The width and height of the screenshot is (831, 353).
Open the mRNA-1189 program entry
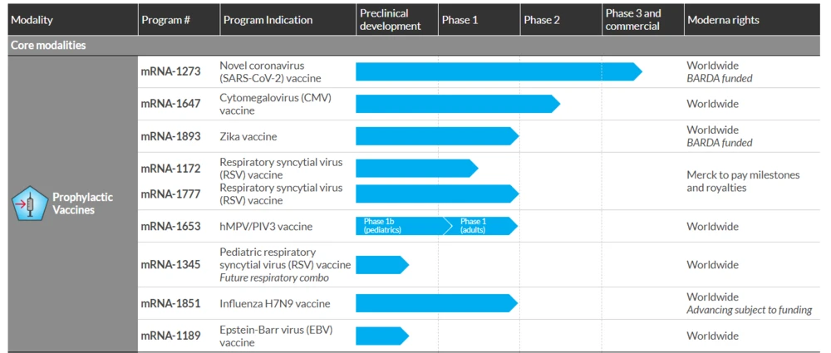coord(170,336)
